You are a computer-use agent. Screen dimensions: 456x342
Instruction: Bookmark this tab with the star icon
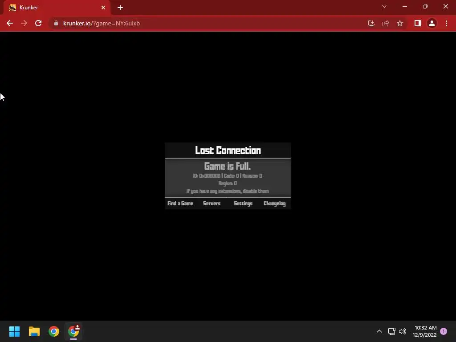pyautogui.click(x=400, y=23)
